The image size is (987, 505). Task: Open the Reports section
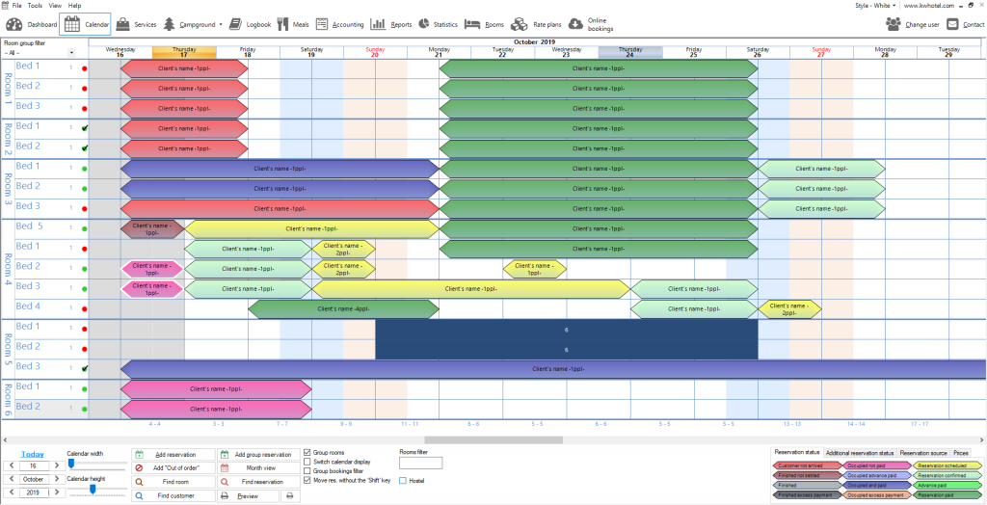pos(391,24)
